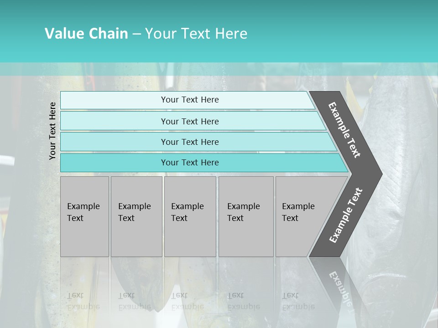The image size is (438, 328).
Task: Select the second 'Example Text' gray box
Action: pos(136,216)
